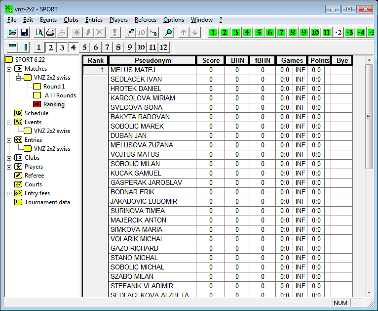The image size is (378, 311).
Task: Expand the Clubs tree node
Action: 9,158
